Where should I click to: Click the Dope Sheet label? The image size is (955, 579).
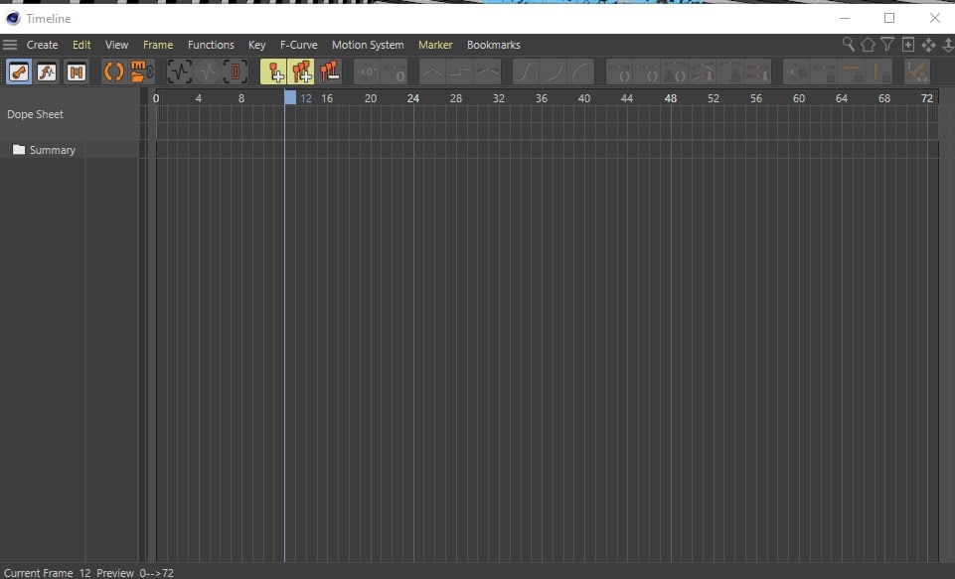36,114
